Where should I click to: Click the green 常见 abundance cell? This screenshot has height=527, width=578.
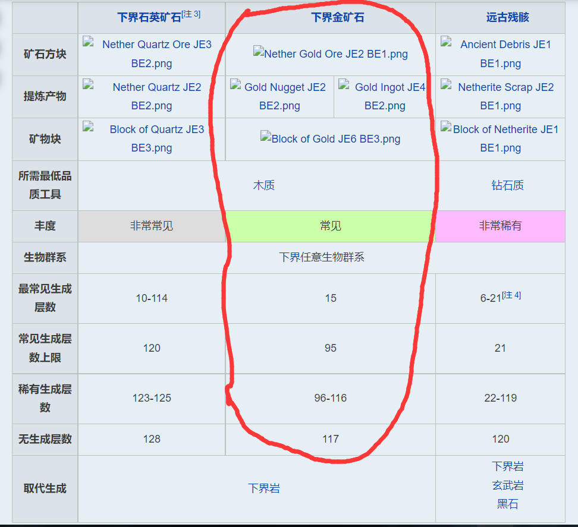click(331, 226)
